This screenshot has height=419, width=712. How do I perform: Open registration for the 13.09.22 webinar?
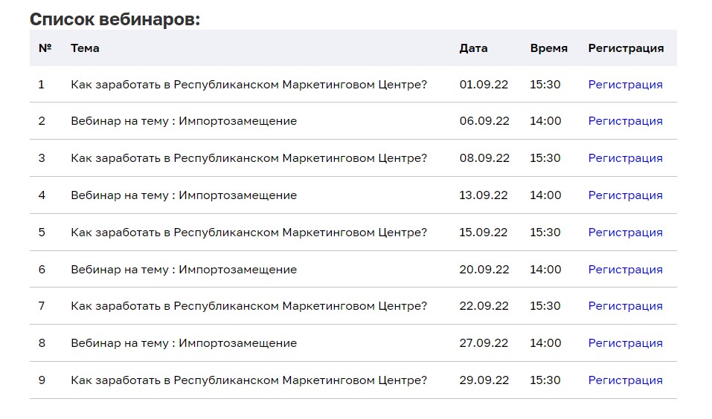[x=625, y=195]
